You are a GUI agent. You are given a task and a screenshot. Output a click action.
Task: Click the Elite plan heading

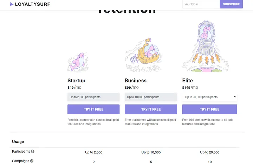(188, 81)
